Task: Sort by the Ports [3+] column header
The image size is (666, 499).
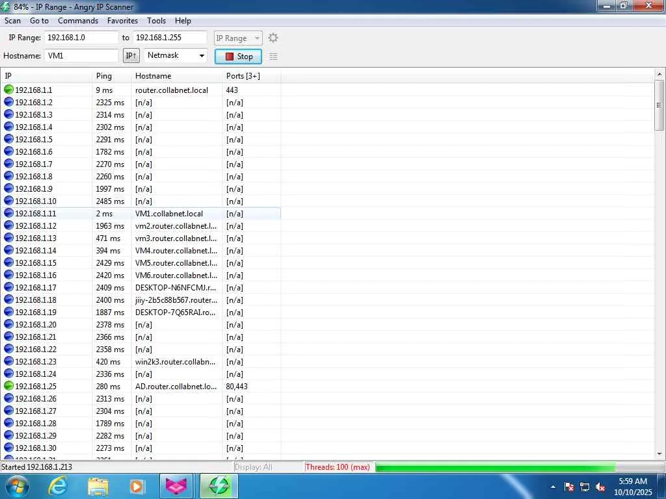Action: [x=251, y=76]
